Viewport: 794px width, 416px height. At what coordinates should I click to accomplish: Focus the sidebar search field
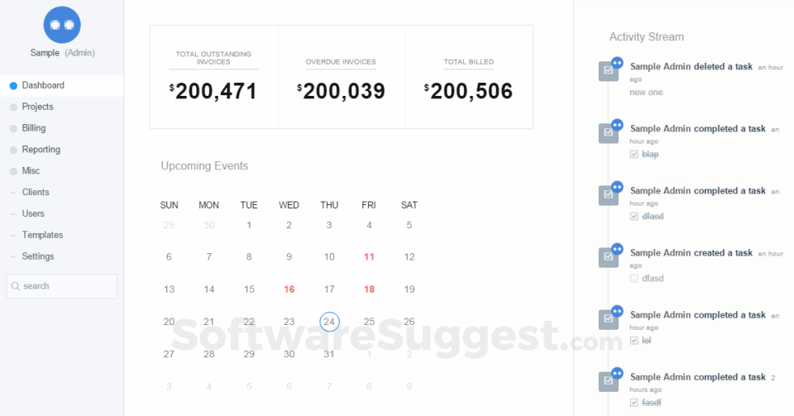[x=62, y=286]
